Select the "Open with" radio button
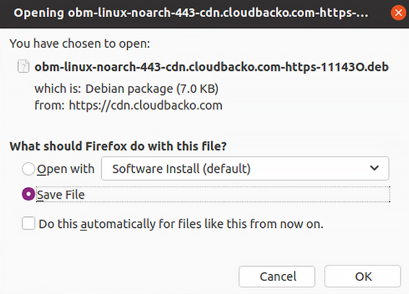 [x=28, y=169]
